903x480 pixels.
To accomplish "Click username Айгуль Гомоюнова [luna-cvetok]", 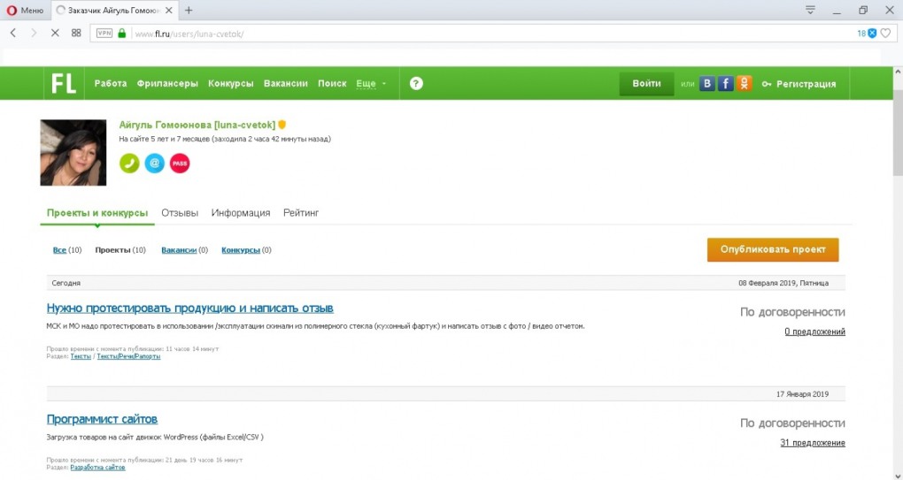I will (197, 125).
